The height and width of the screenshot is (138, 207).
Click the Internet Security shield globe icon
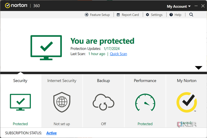(62, 102)
